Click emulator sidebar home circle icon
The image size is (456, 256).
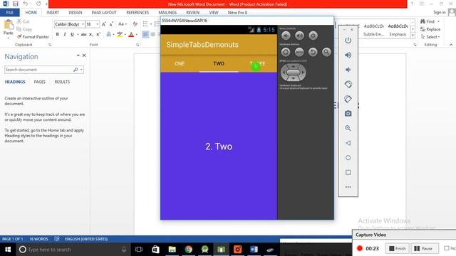pos(348,158)
